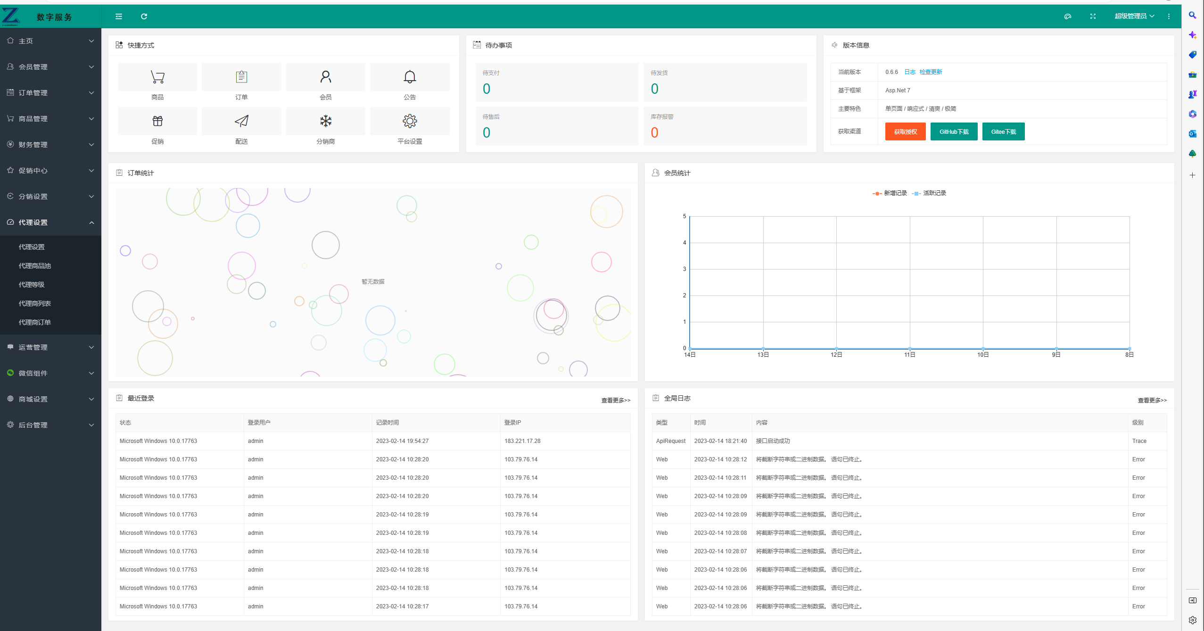Expand the 财务管理 sidebar menu
Image resolution: width=1204 pixels, height=631 pixels.
pos(50,145)
